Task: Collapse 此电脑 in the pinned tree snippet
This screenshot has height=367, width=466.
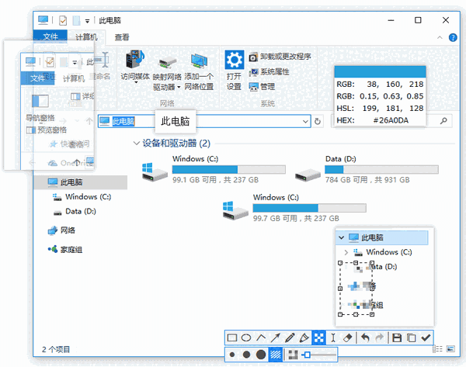Action: (341, 237)
